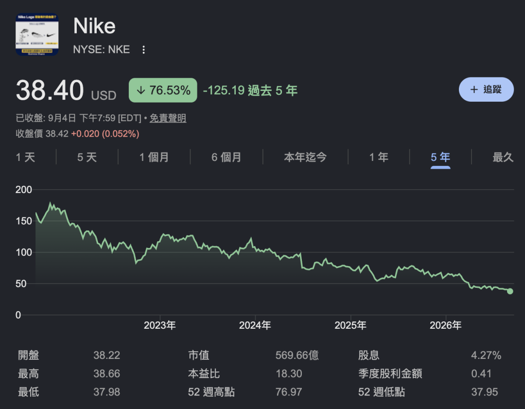Open the 免責聲明 disclaimer link
This screenshot has height=409, width=525.
point(168,118)
